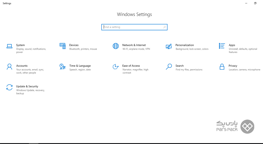Click the Apps list icon
263x144 pixels.
coord(222,46)
